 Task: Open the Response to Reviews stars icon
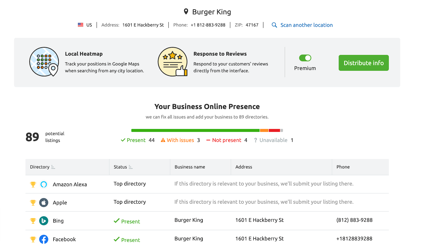tap(173, 62)
